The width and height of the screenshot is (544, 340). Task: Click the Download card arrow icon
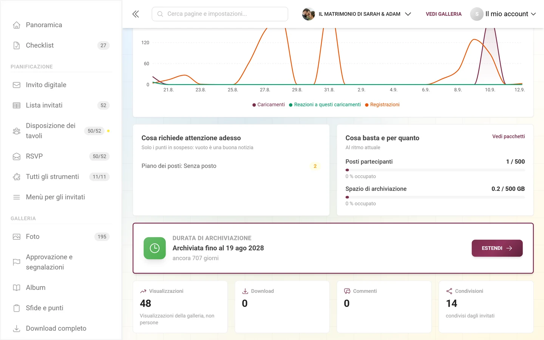pyautogui.click(x=245, y=291)
